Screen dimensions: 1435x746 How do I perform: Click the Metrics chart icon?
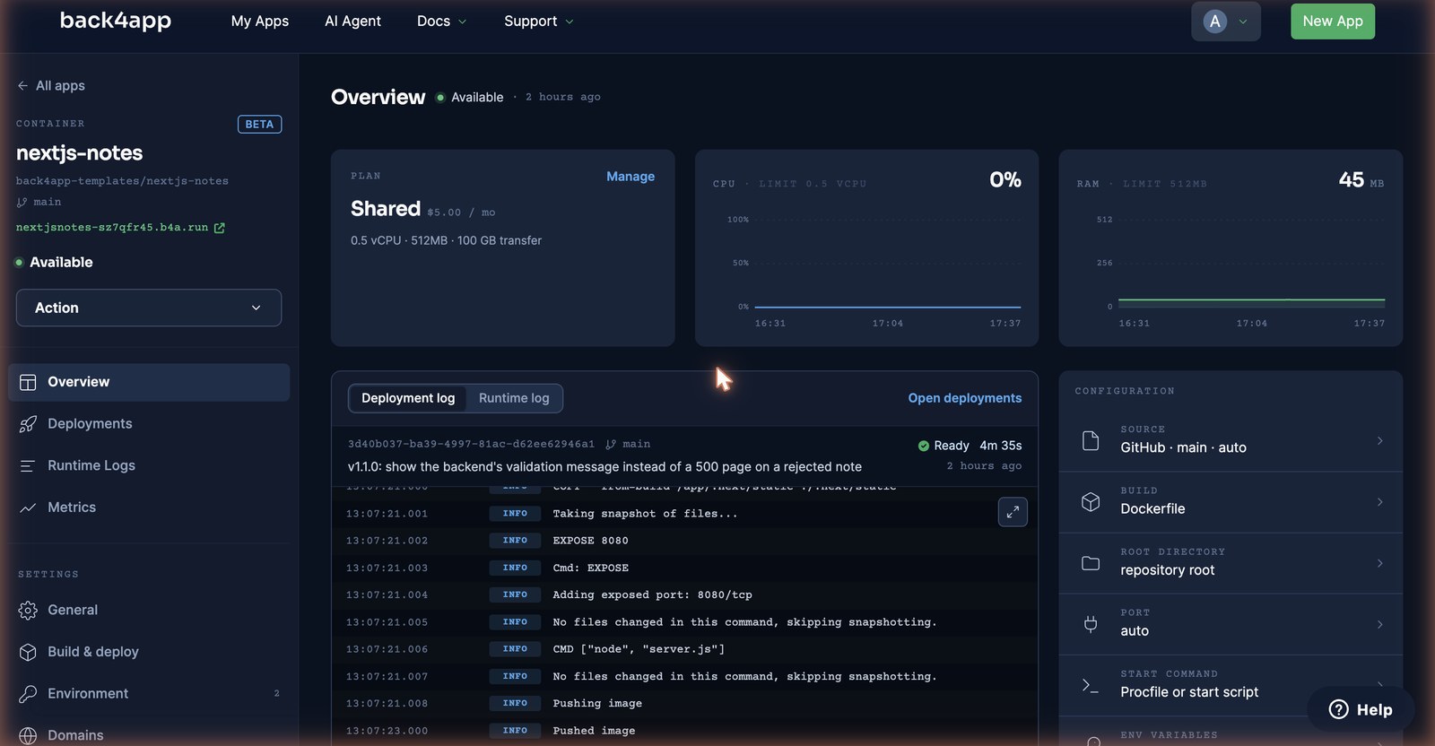click(x=28, y=507)
